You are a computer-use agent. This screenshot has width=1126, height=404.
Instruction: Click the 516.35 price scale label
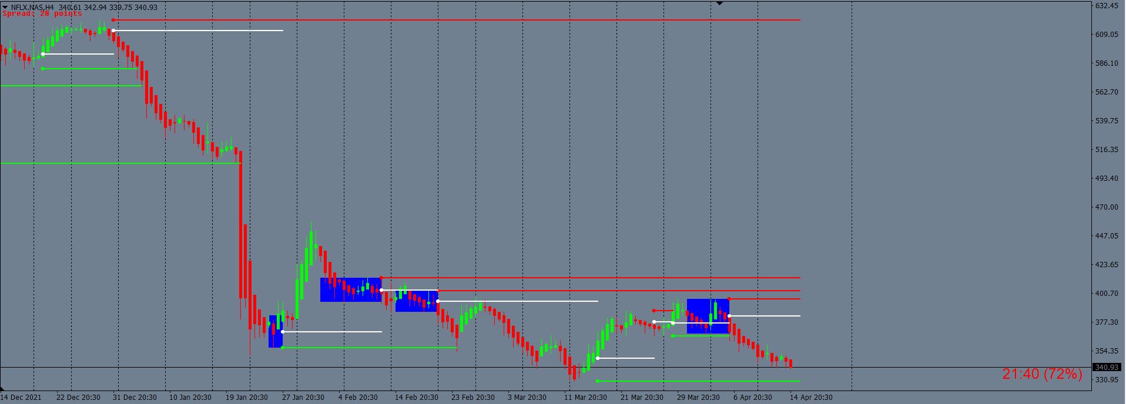pos(1107,150)
